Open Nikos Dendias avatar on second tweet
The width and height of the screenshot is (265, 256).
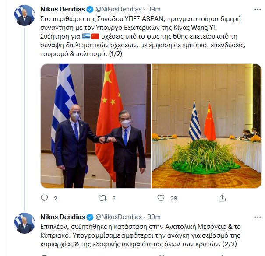point(25,223)
